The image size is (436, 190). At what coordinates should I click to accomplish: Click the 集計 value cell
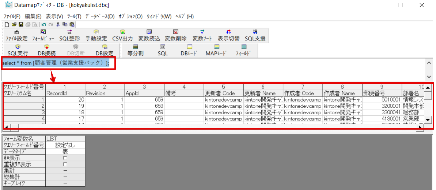point(65,170)
